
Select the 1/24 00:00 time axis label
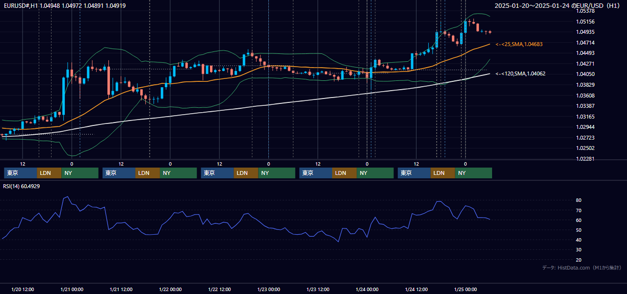point(367,290)
